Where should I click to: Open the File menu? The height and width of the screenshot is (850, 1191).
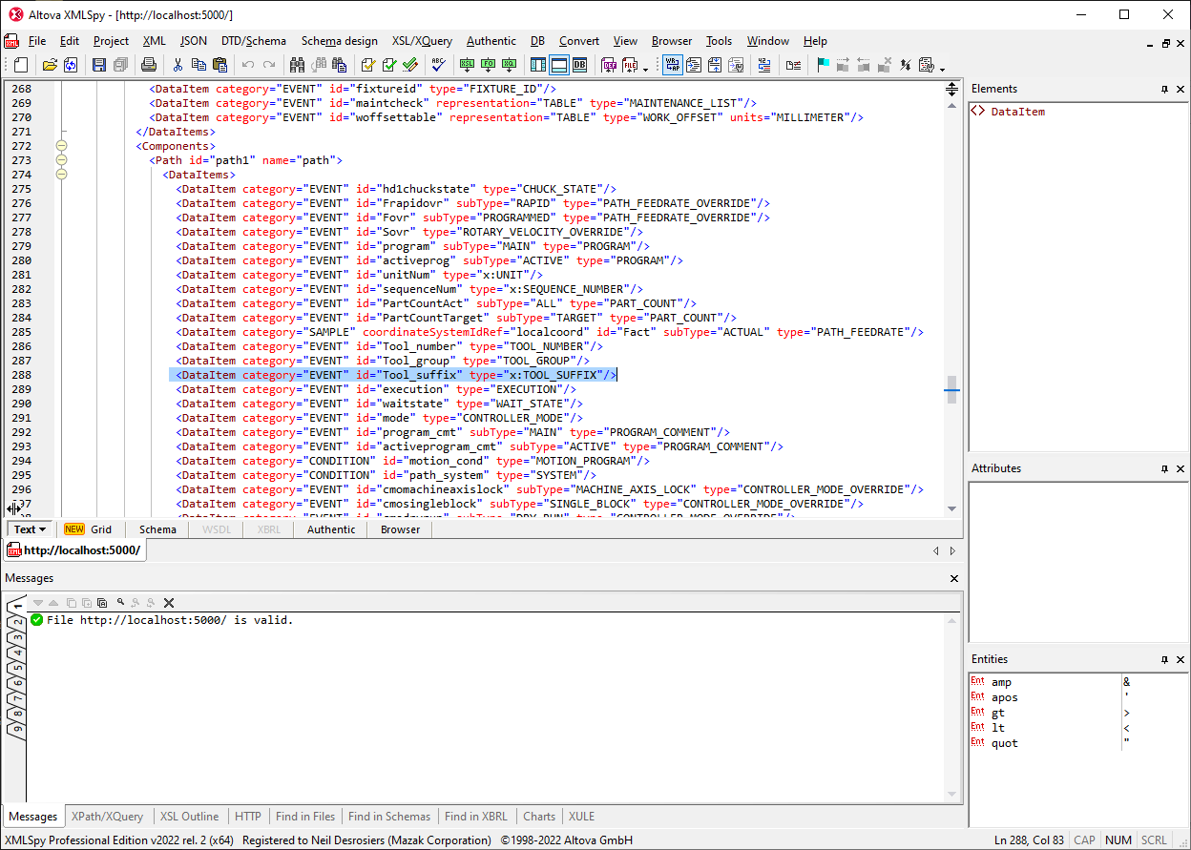[37, 41]
